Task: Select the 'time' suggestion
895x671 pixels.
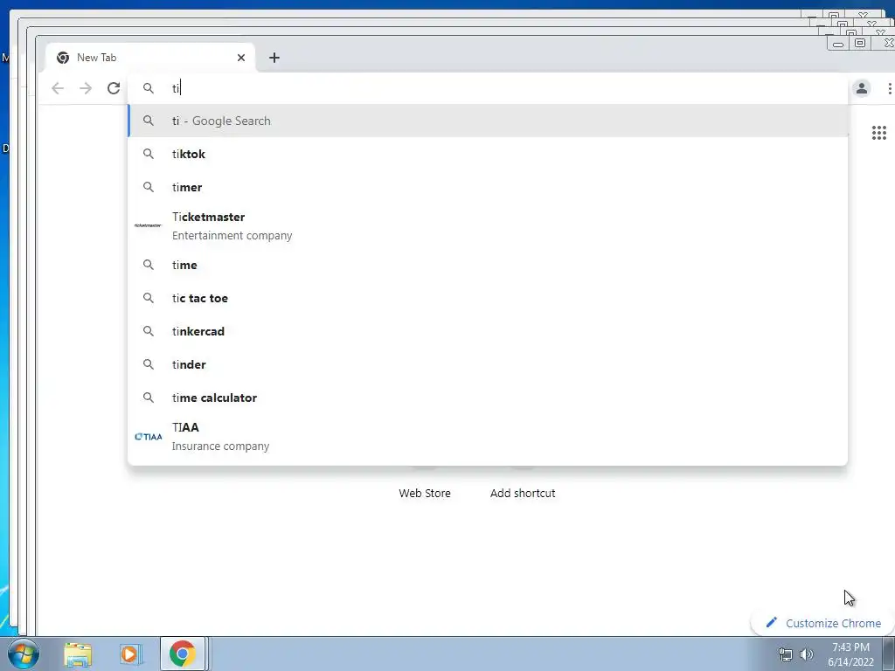Action: (x=488, y=265)
